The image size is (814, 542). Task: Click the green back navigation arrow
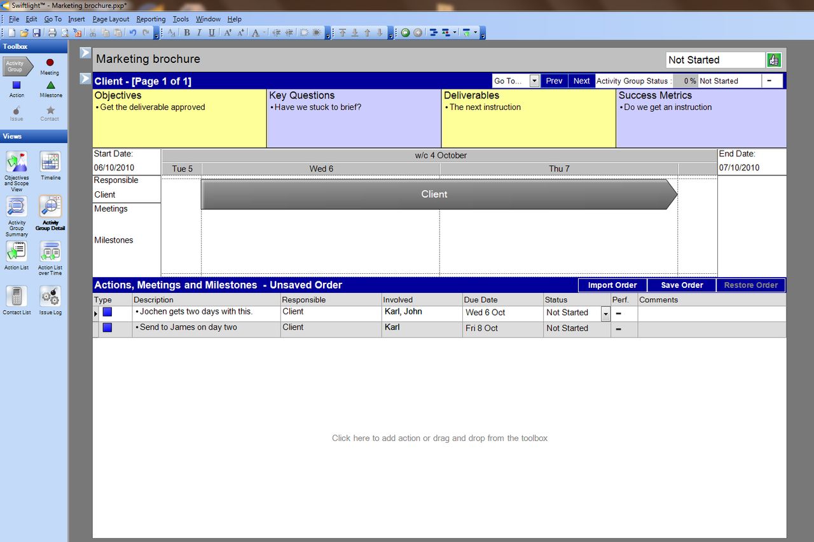(405, 32)
